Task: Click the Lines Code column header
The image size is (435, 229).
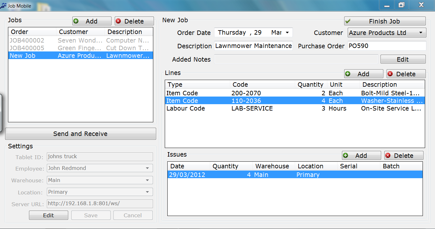Action: [x=263, y=84]
